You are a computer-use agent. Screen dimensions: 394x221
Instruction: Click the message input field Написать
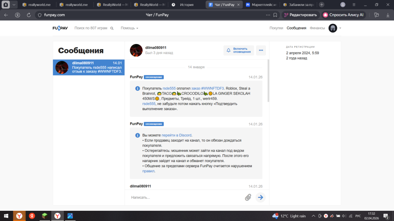point(186,197)
